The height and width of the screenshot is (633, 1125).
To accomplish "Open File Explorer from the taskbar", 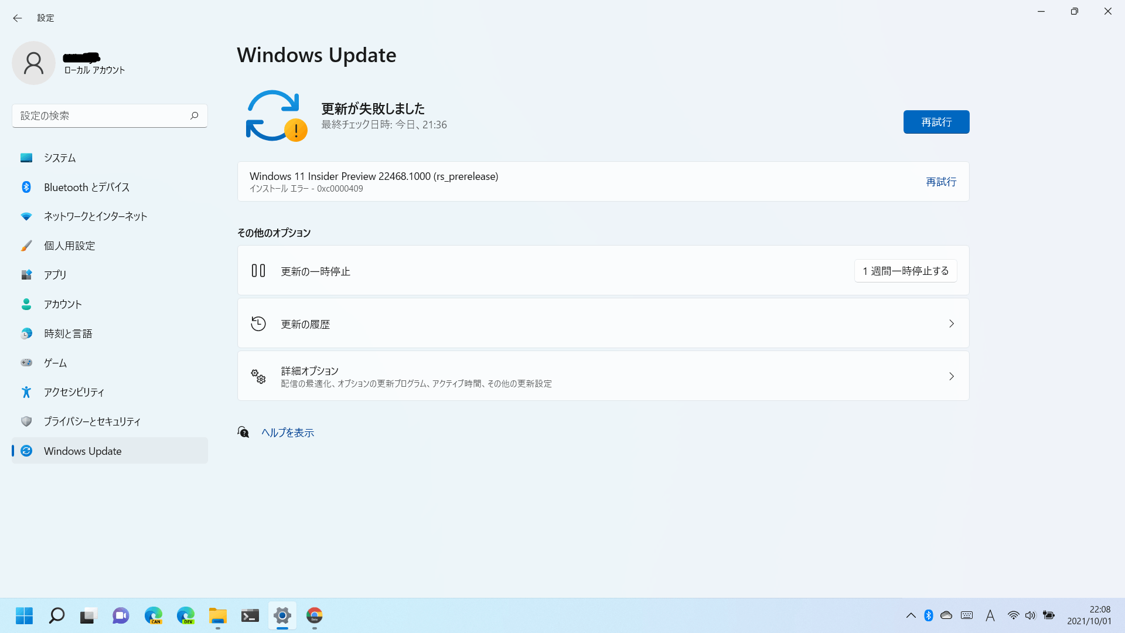I will coord(217,615).
